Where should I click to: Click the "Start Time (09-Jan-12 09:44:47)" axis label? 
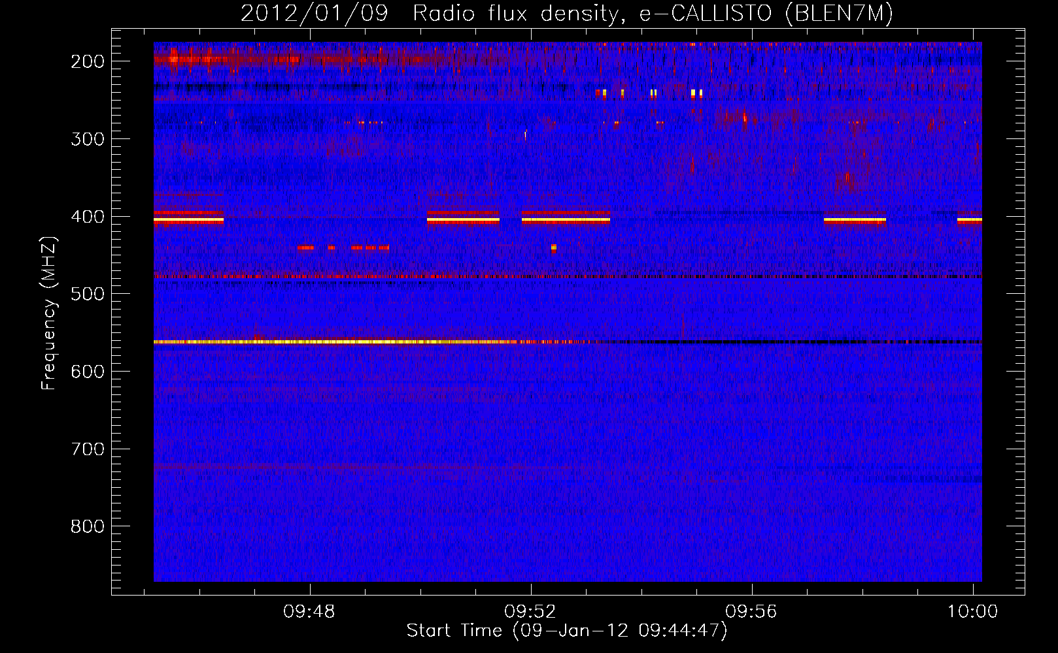[x=567, y=631]
